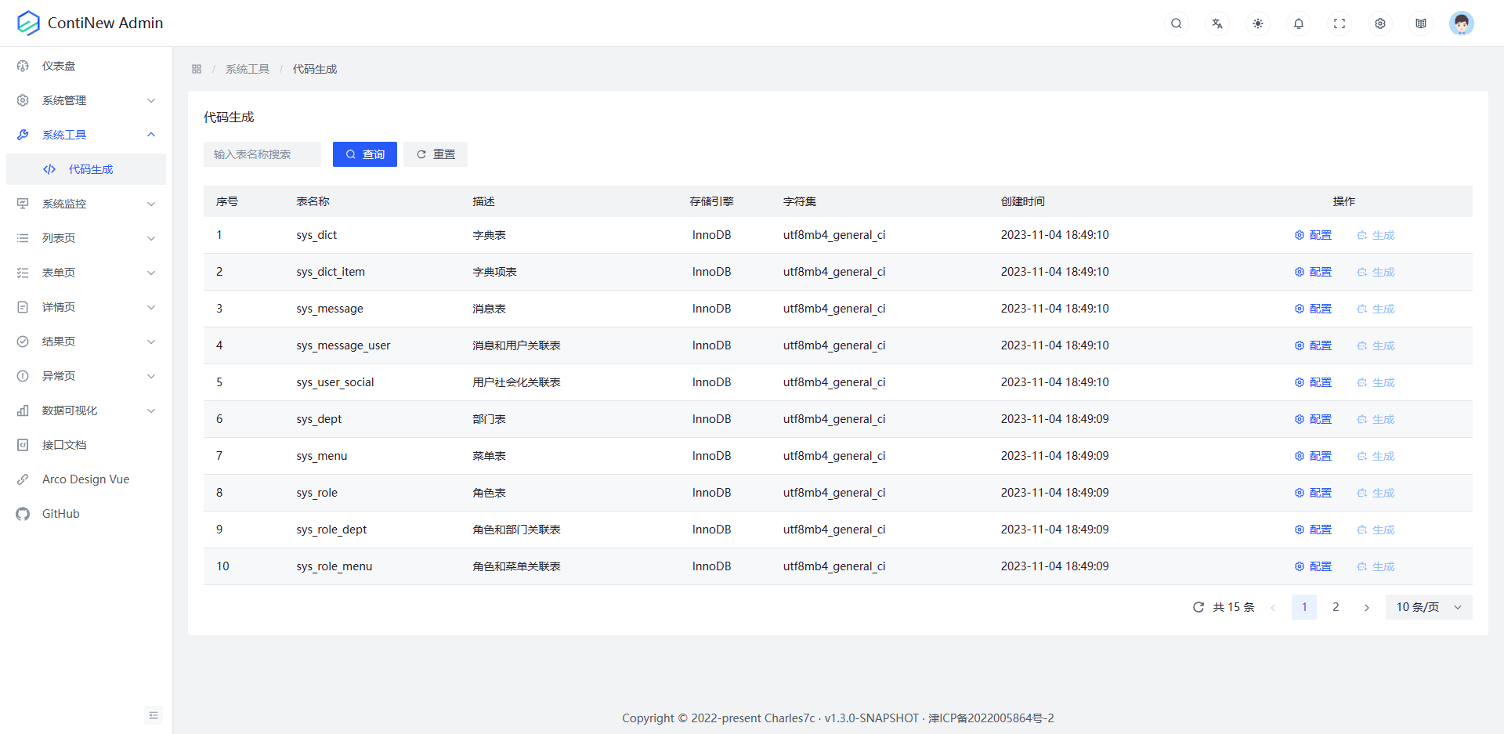This screenshot has height=734, width=1504.
Task: Click 配置 for the sys_dict row
Action: pyautogui.click(x=1313, y=235)
